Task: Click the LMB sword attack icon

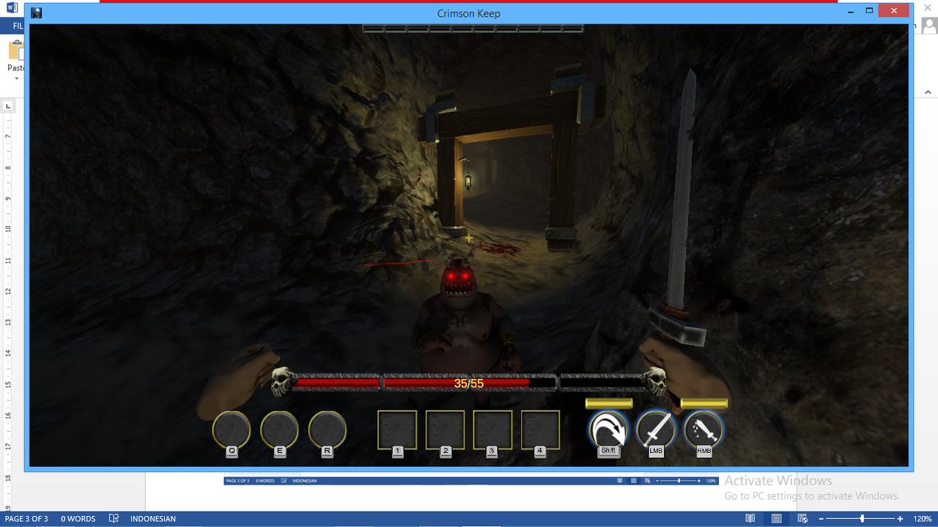Action: [656, 430]
